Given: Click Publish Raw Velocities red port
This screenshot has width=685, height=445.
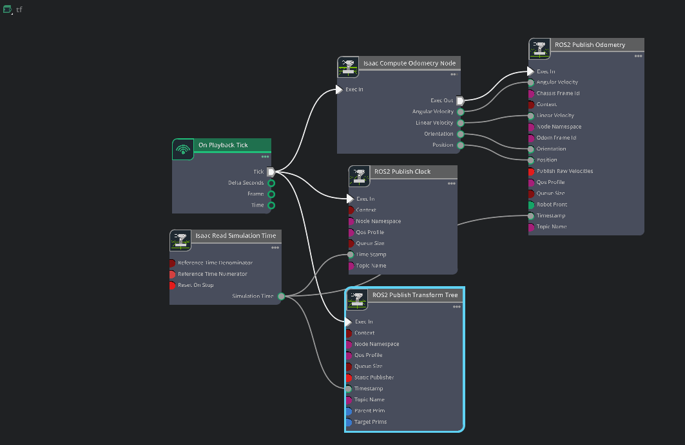Looking at the screenshot, I should pyautogui.click(x=531, y=171).
